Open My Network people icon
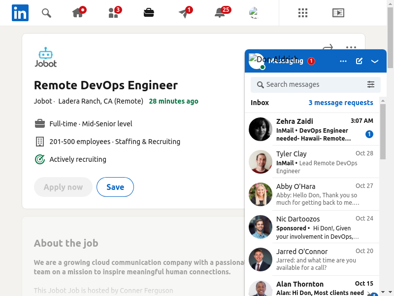 coord(114,13)
